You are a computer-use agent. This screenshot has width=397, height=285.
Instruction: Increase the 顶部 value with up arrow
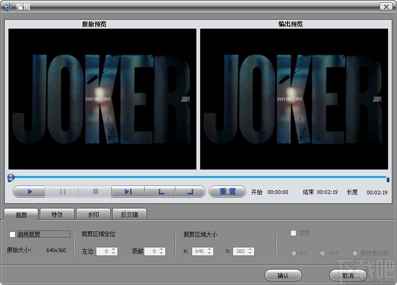162,249
